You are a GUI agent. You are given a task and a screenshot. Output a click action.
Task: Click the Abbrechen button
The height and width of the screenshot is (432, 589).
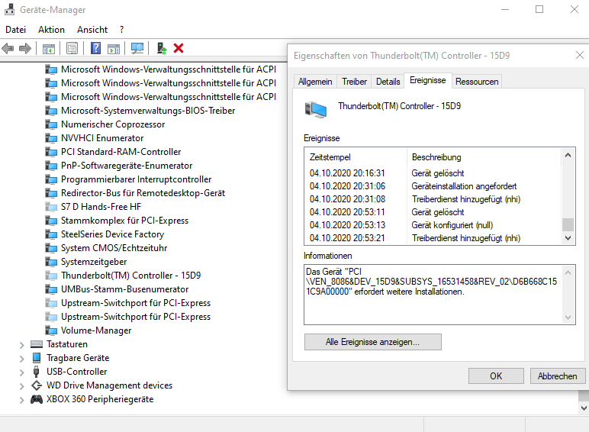pos(558,376)
